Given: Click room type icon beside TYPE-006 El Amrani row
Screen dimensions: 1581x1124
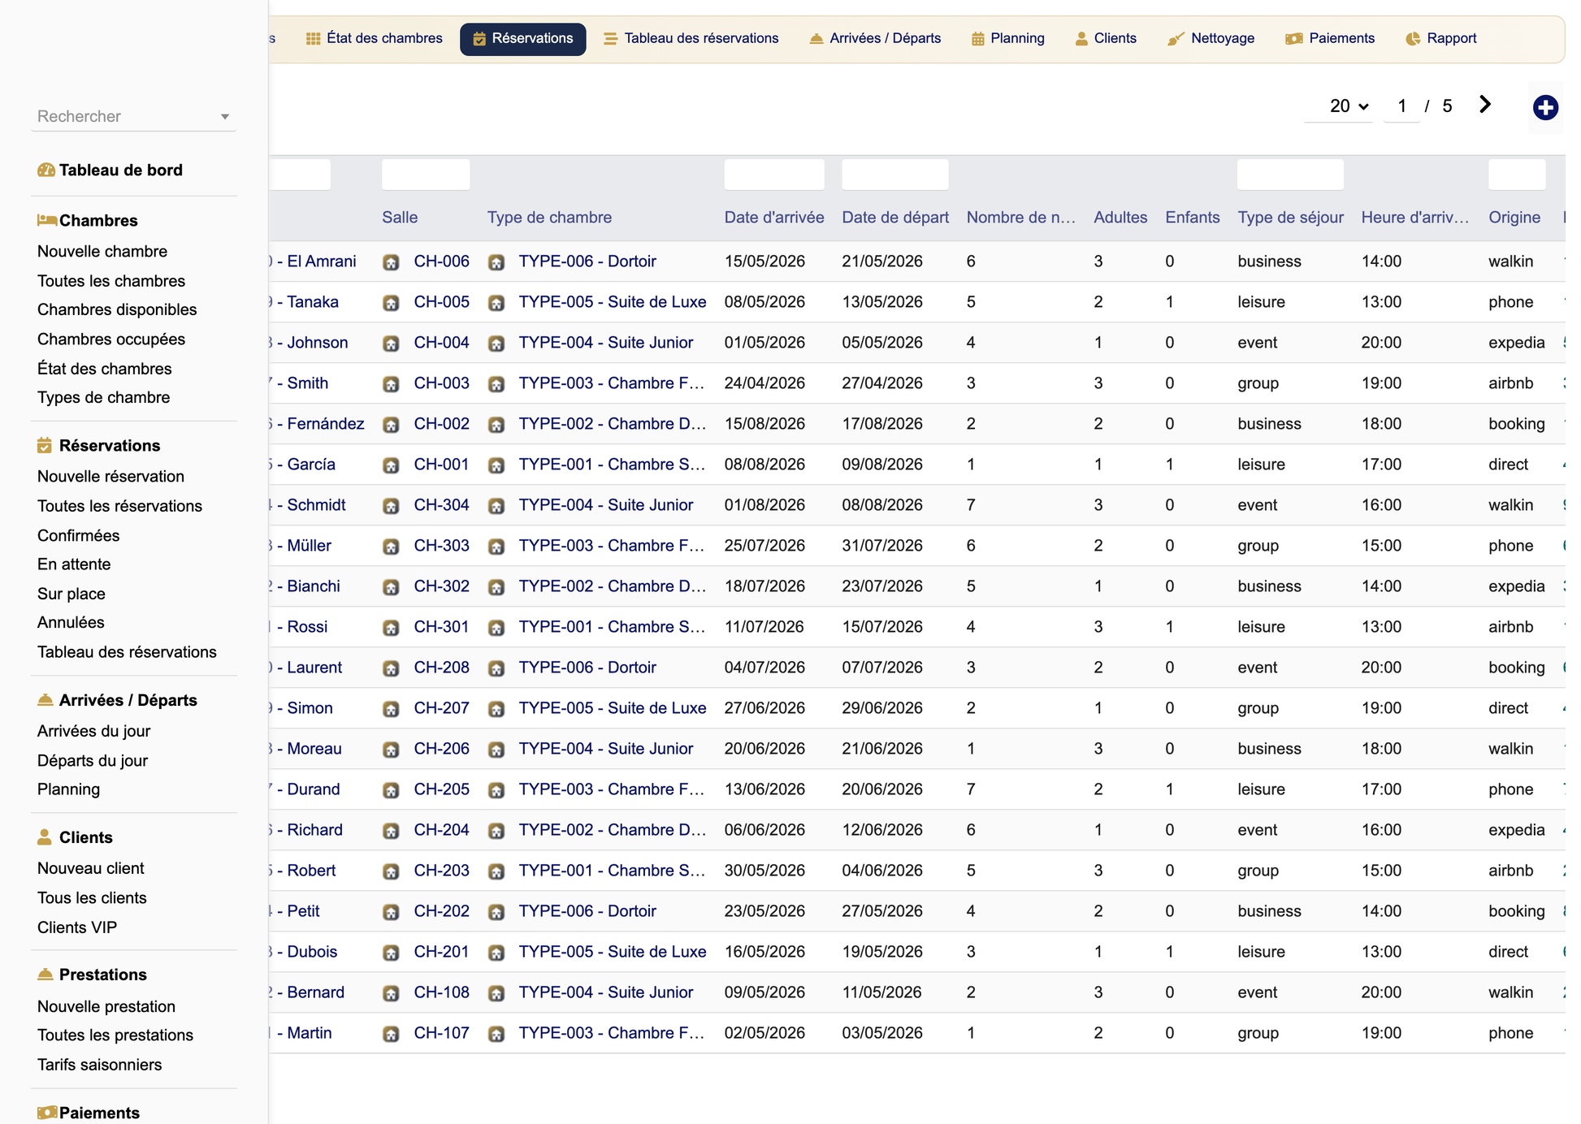Looking at the screenshot, I should pyautogui.click(x=496, y=262).
